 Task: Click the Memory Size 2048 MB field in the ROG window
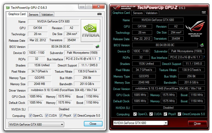(144, 82)
